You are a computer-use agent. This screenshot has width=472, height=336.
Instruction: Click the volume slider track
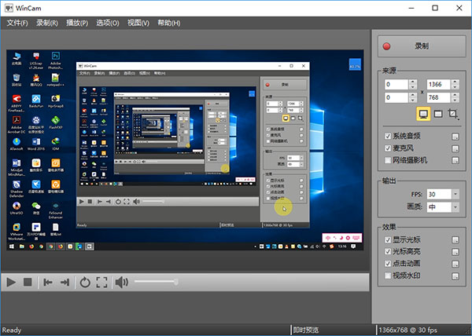pyautogui.click(x=153, y=282)
